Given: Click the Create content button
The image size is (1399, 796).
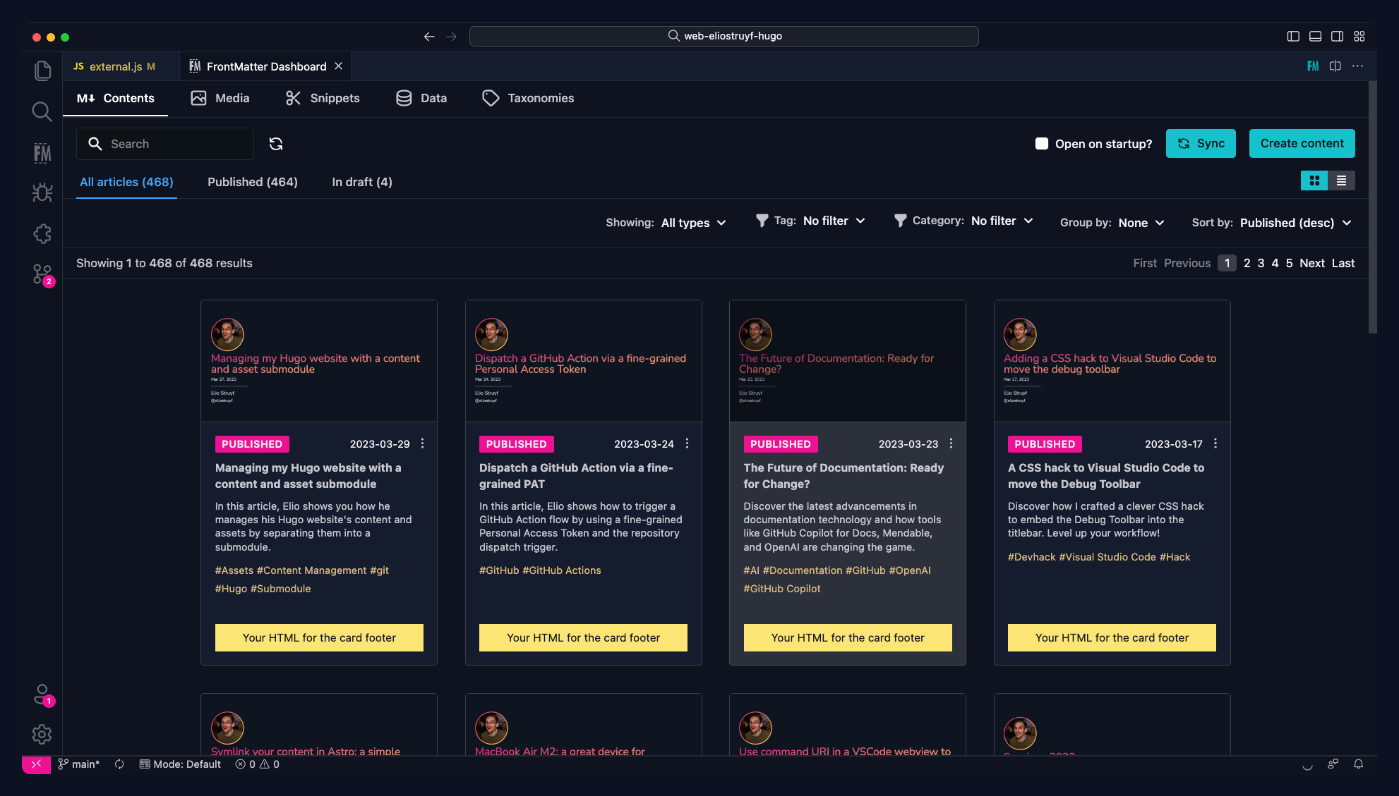Looking at the screenshot, I should [x=1302, y=143].
